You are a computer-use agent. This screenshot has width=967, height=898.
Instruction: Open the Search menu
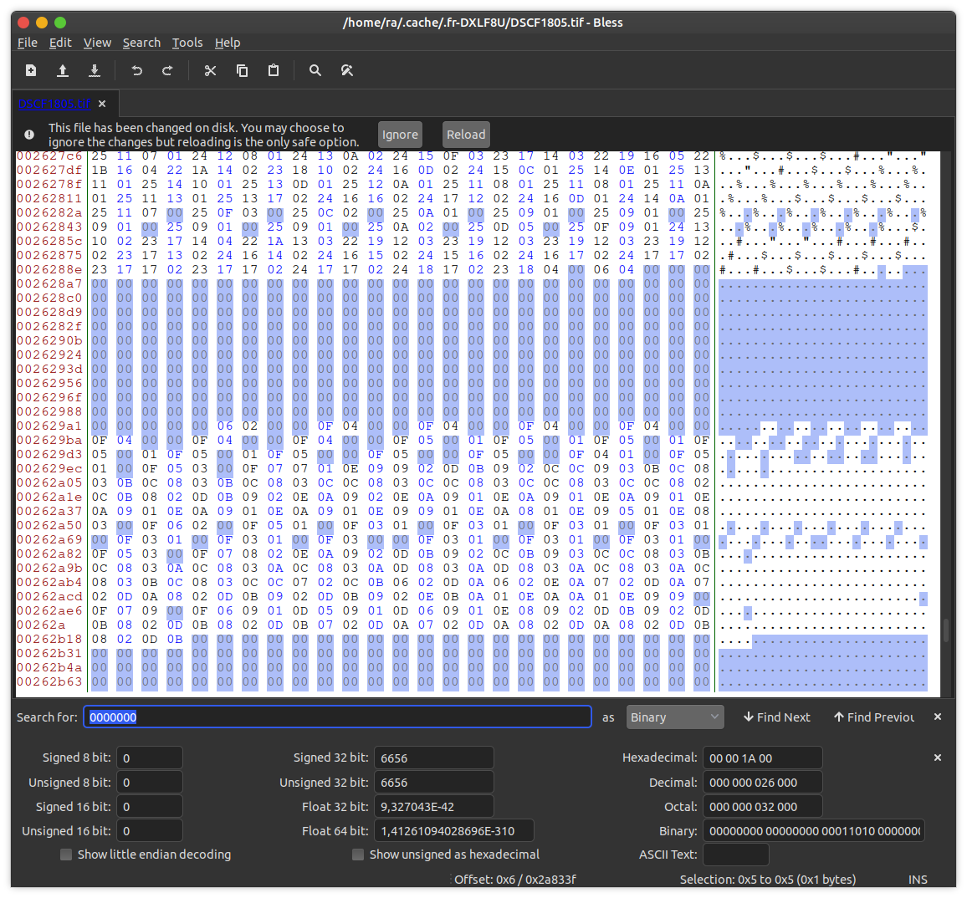(141, 43)
